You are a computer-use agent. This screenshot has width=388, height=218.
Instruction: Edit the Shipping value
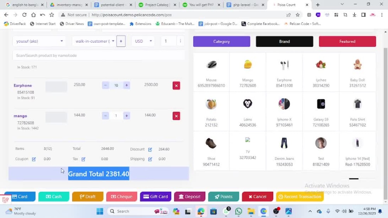(150, 159)
